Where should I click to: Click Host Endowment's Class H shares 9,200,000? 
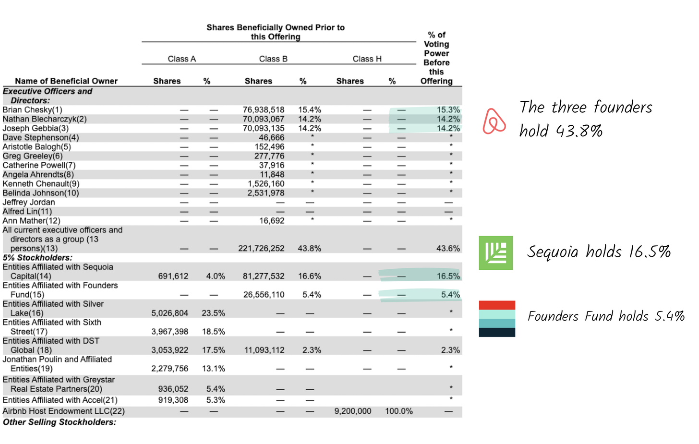[x=353, y=411]
